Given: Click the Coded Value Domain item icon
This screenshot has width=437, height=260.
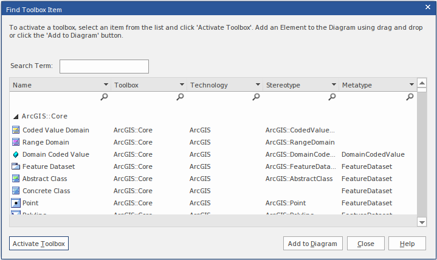Looking at the screenshot, I should click(x=16, y=130).
